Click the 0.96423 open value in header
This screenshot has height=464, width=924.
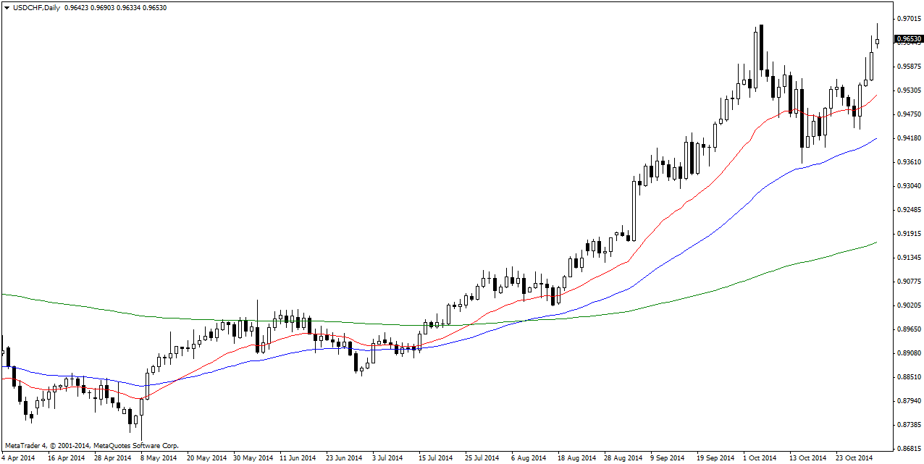pos(76,8)
